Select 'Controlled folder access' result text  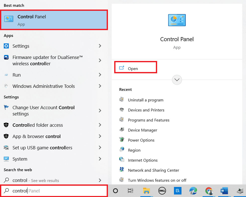pos(38,125)
